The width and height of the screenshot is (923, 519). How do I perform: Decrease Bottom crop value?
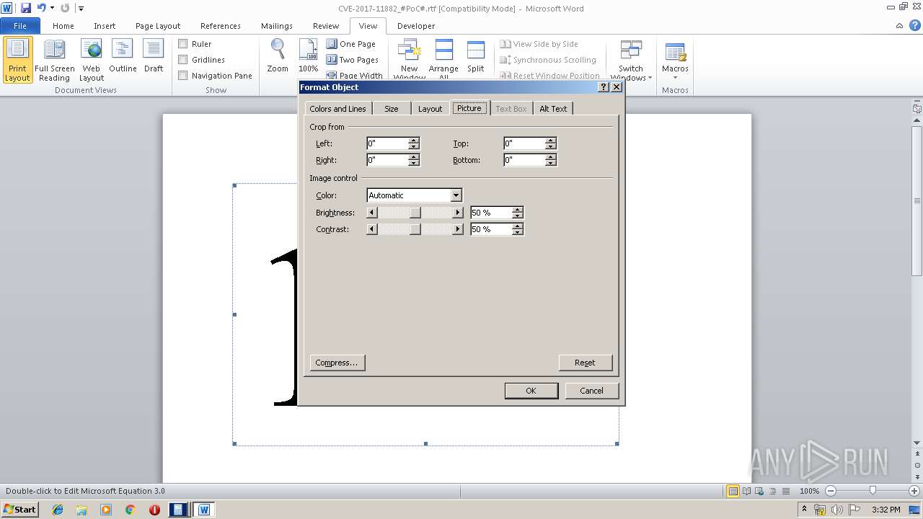tap(551, 163)
